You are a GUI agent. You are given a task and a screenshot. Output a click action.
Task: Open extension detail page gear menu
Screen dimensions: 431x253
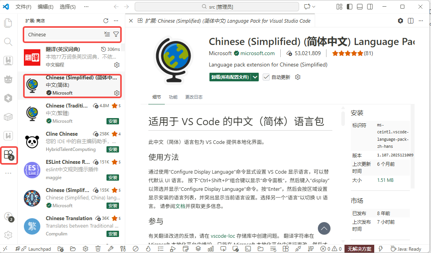[x=298, y=77]
